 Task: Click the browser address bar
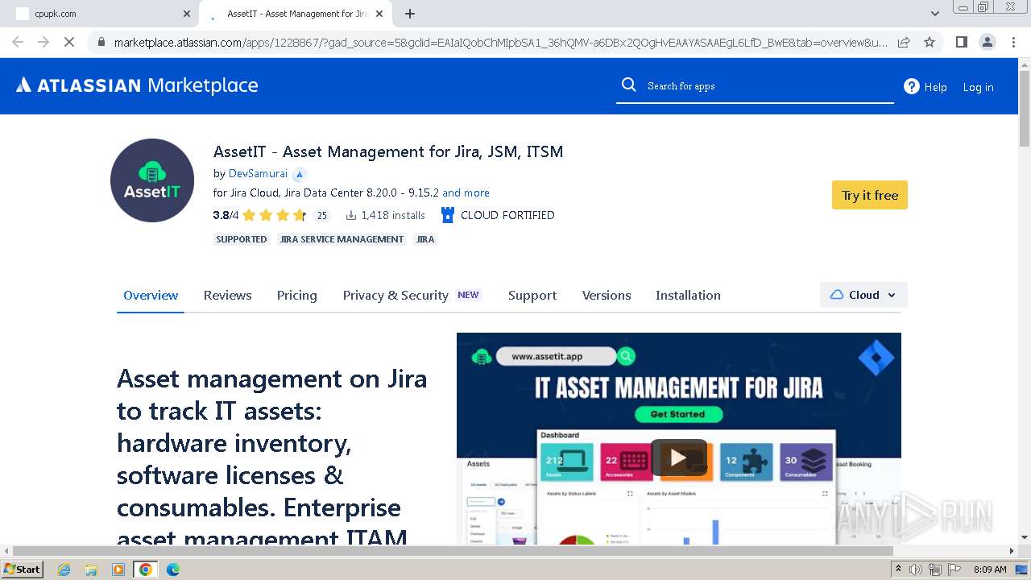[499, 42]
